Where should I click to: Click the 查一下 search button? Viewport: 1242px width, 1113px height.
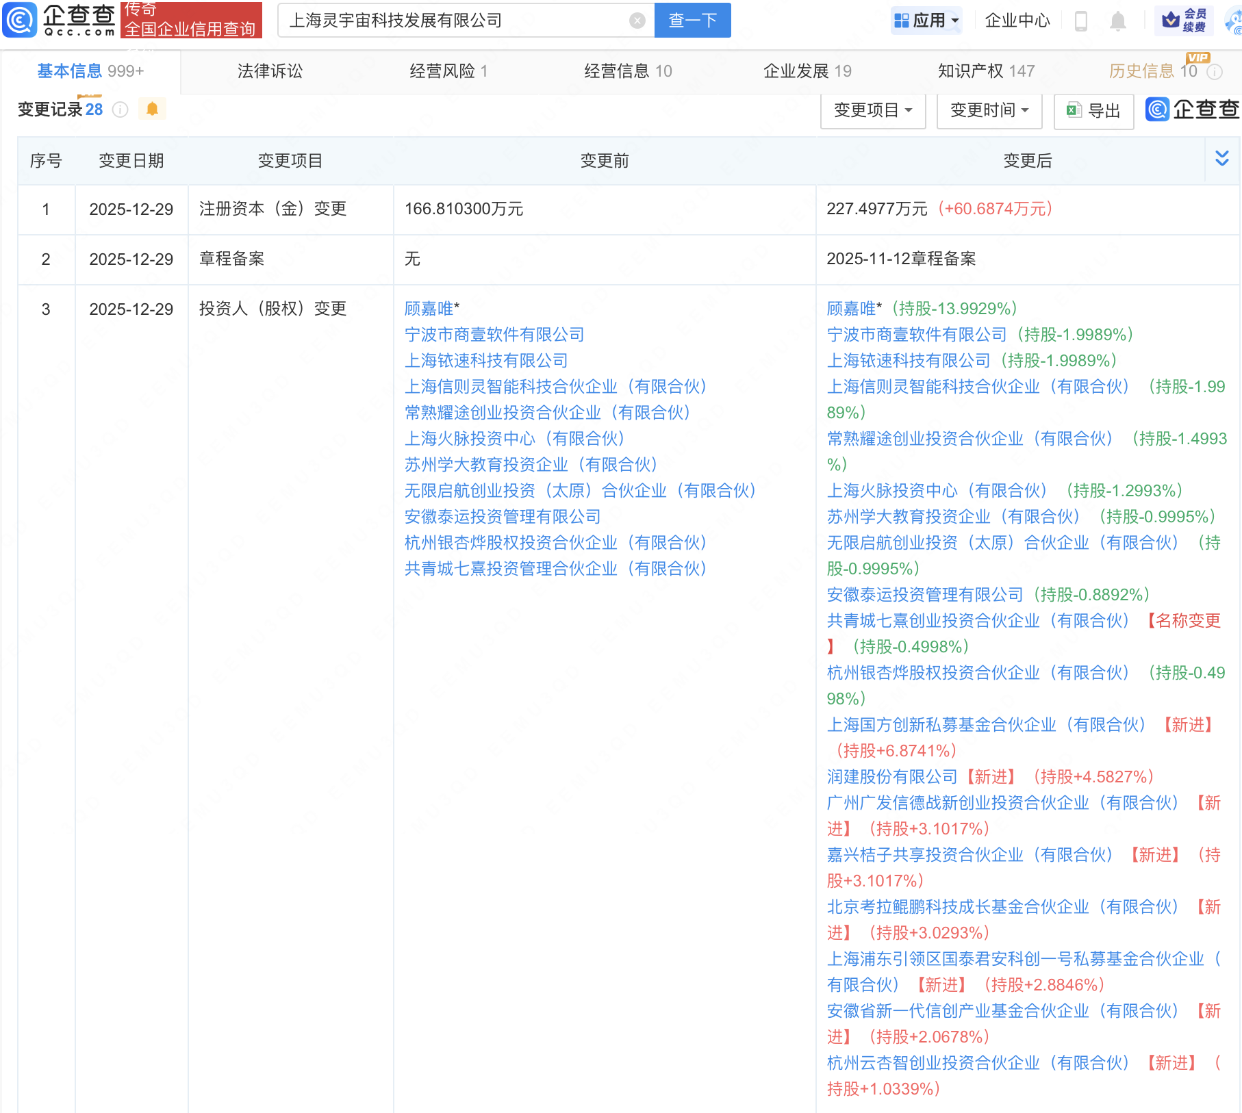pos(692,21)
